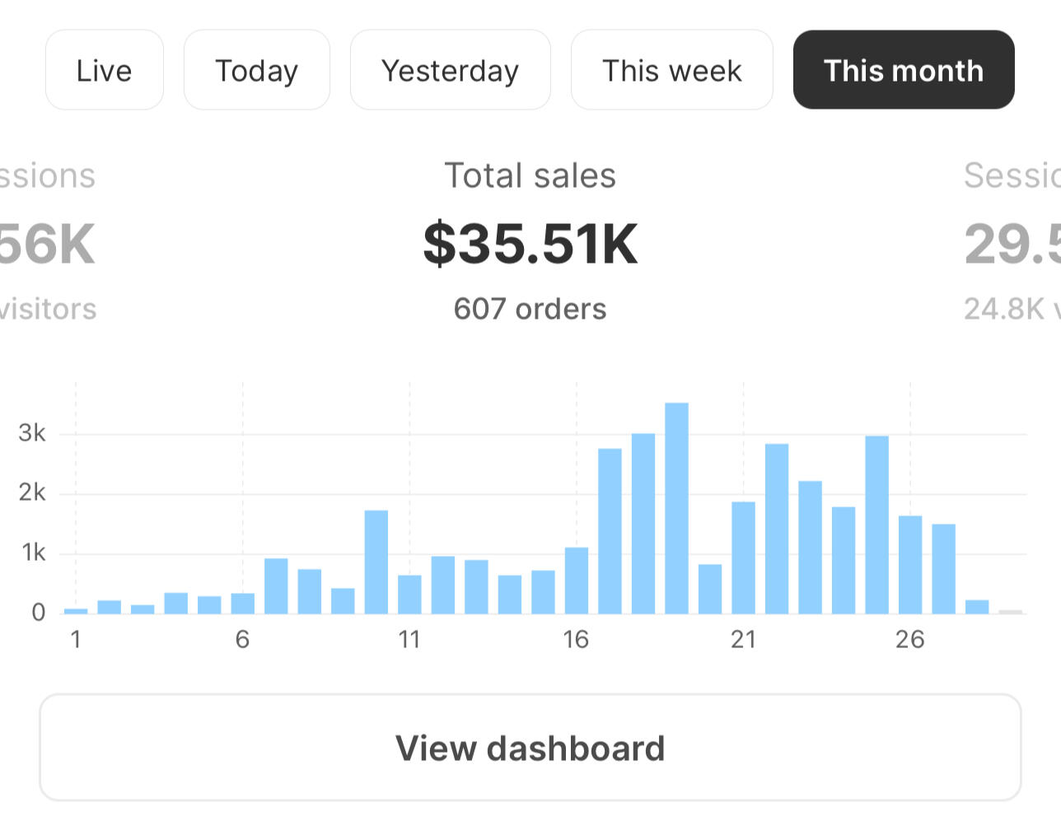The width and height of the screenshot is (1061, 835).
Task: Click the chart bar above day 16
Action: [x=577, y=581]
